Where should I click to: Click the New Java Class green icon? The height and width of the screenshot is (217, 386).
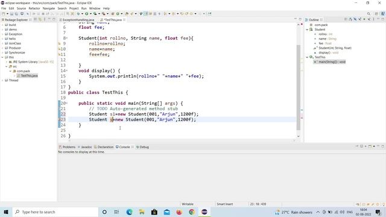[x=118, y=14]
